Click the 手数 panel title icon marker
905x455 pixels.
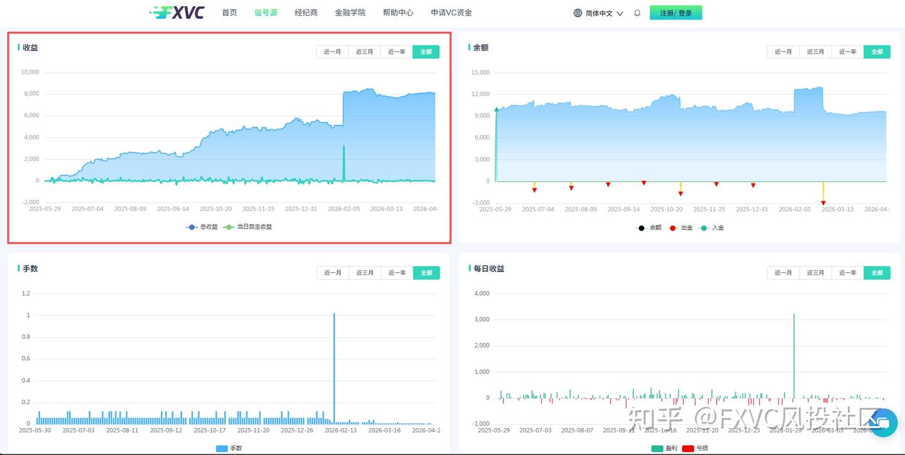[19, 268]
